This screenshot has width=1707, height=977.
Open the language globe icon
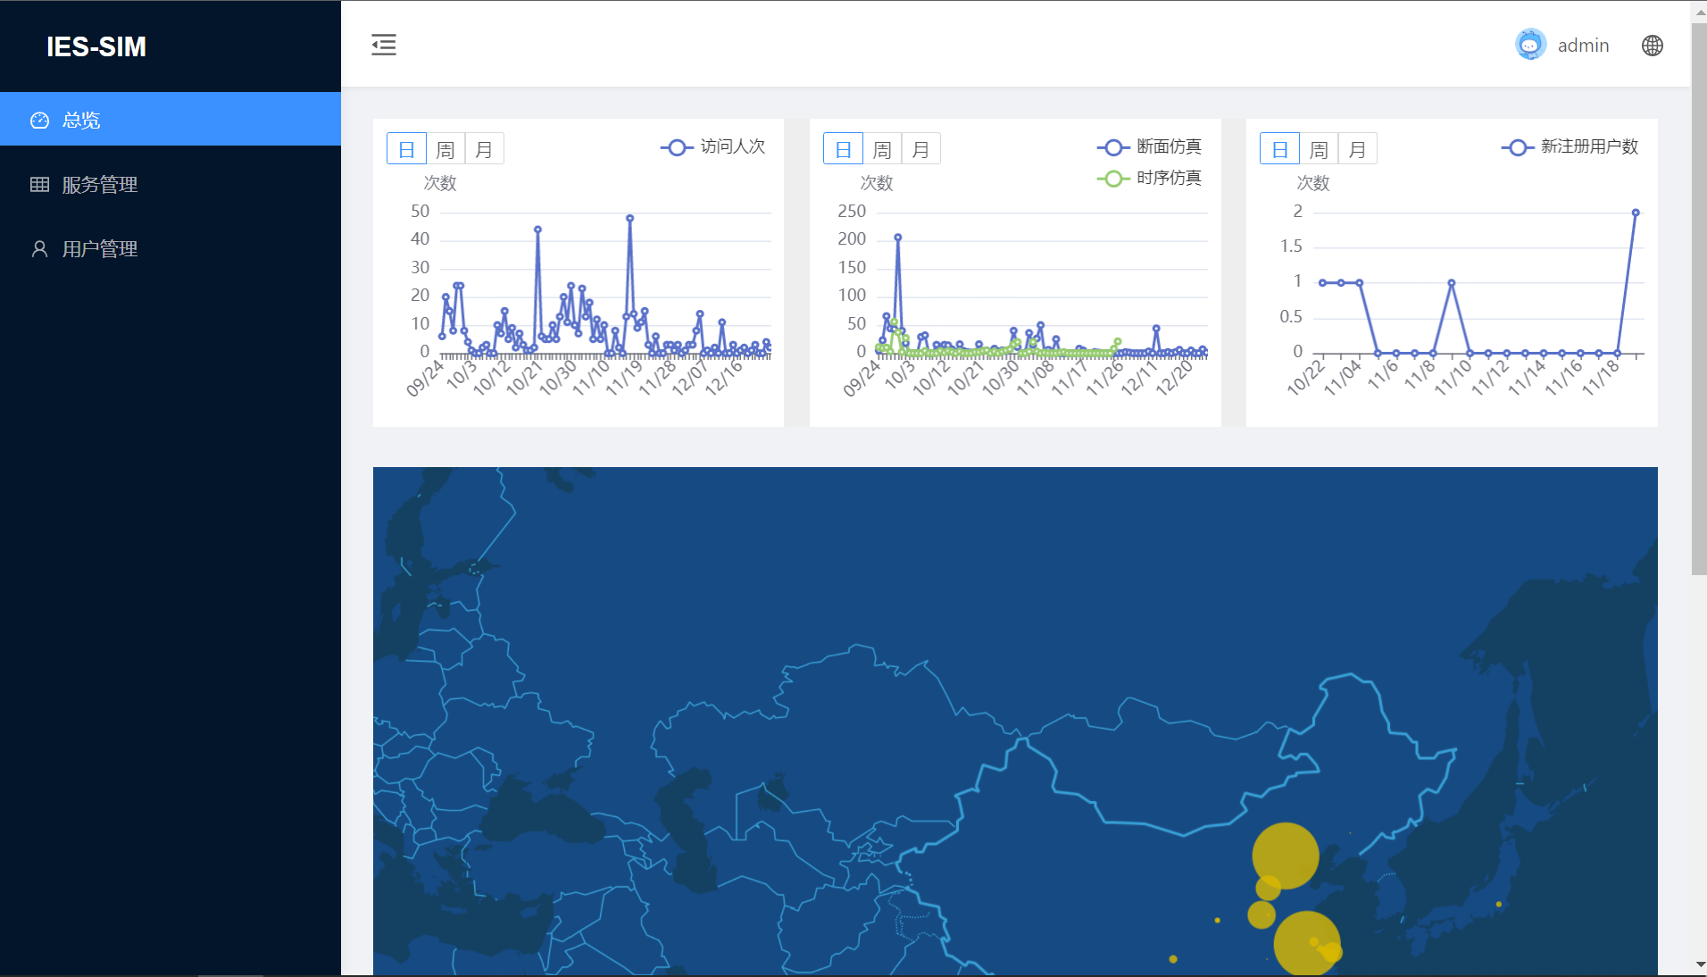[x=1653, y=46]
